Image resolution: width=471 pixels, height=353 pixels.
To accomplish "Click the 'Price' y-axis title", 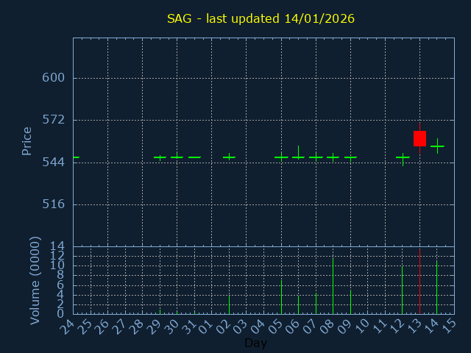I will (x=27, y=141).
